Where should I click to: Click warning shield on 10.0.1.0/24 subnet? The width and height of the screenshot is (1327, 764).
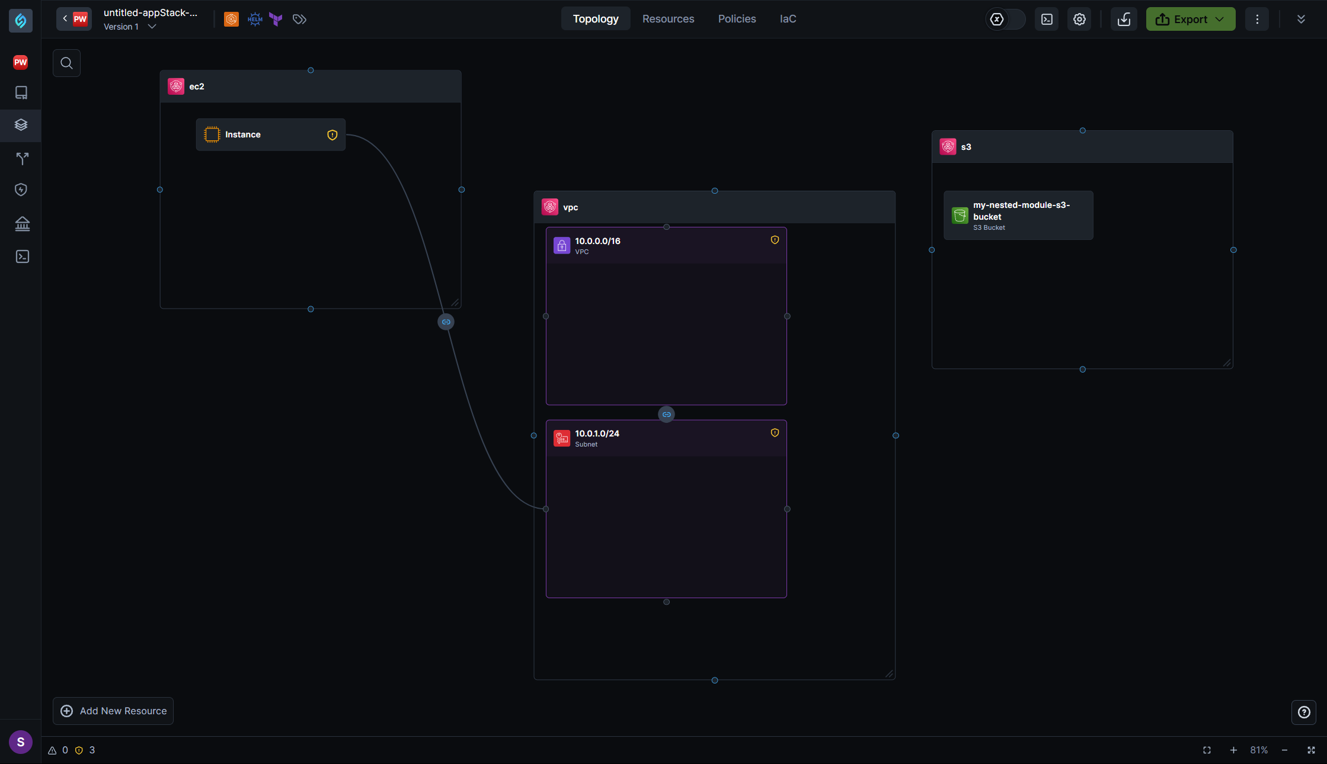(775, 433)
